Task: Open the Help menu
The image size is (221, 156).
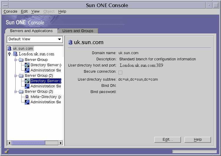Action: [x=62, y=11]
